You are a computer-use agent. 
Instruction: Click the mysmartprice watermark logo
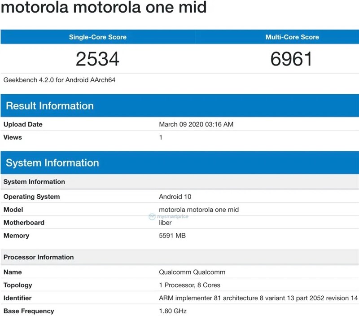coord(168,216)
